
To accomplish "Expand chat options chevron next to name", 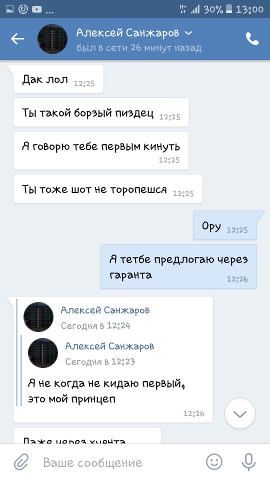I will click(x=189, y=33).
